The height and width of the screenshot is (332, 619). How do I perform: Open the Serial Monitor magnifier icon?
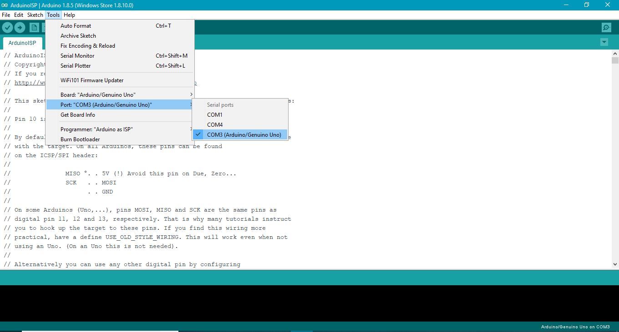606,27
